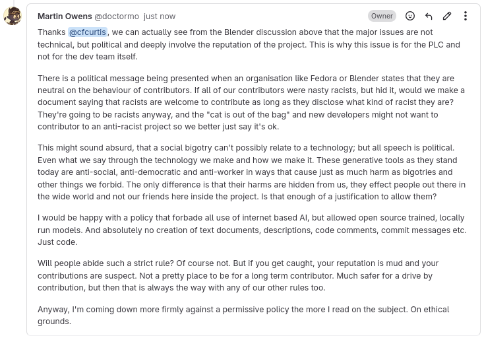
Task: Click the paragraph starting 'Thanks @cfcurtis'
Action: click(x=251, y=44)
